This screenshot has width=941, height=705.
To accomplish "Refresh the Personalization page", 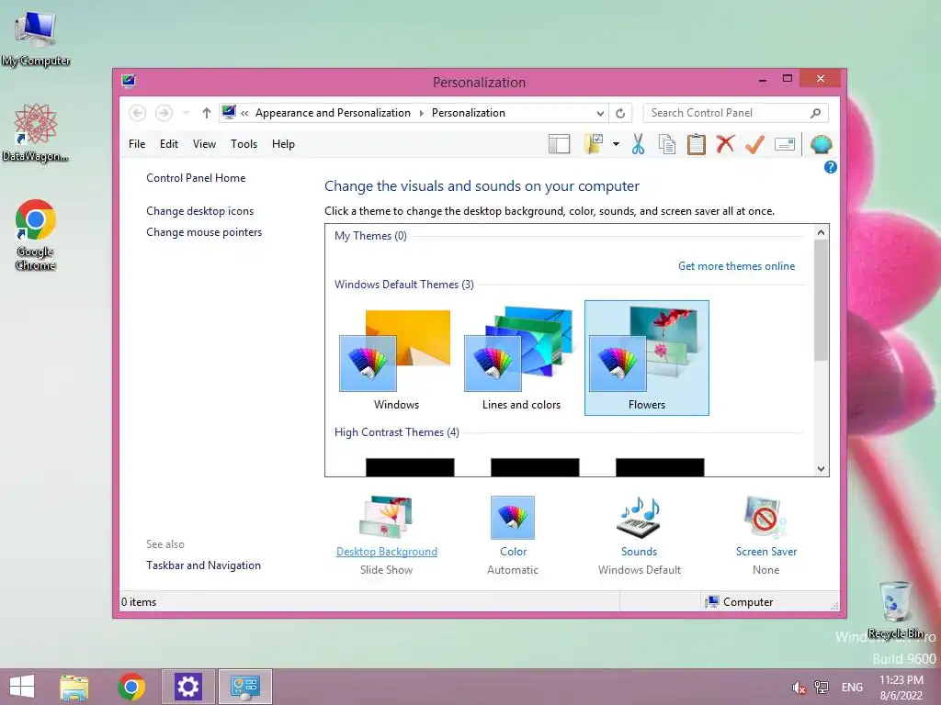I will pyautogui.click(x=620, y=113).
